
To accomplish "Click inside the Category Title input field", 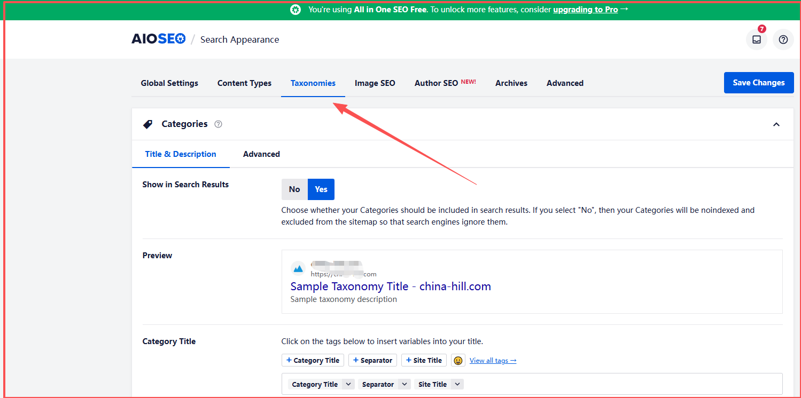I will pyautogui.click(x=532, y=384).
